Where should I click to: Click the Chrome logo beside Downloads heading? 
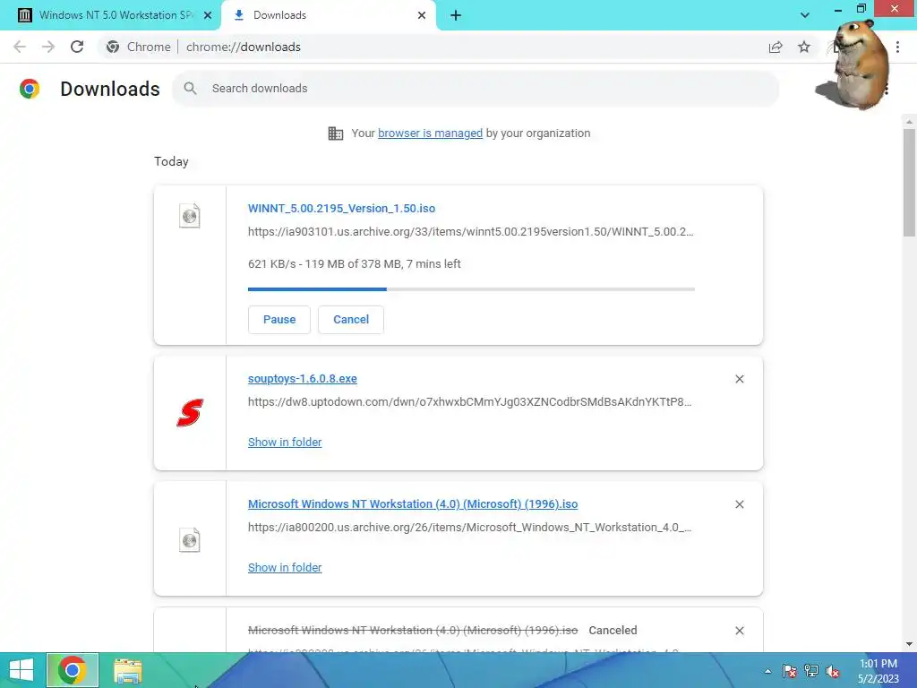point(30,89)
